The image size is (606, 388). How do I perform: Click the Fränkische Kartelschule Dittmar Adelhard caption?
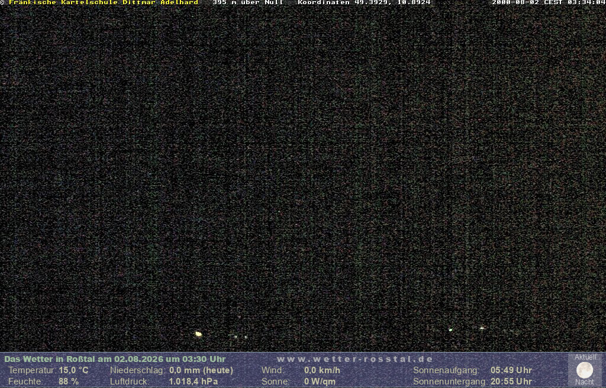click(104, 2)
